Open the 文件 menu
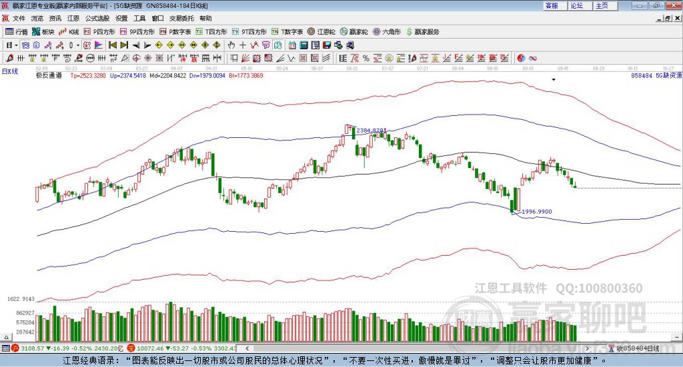 click(19, 18)
